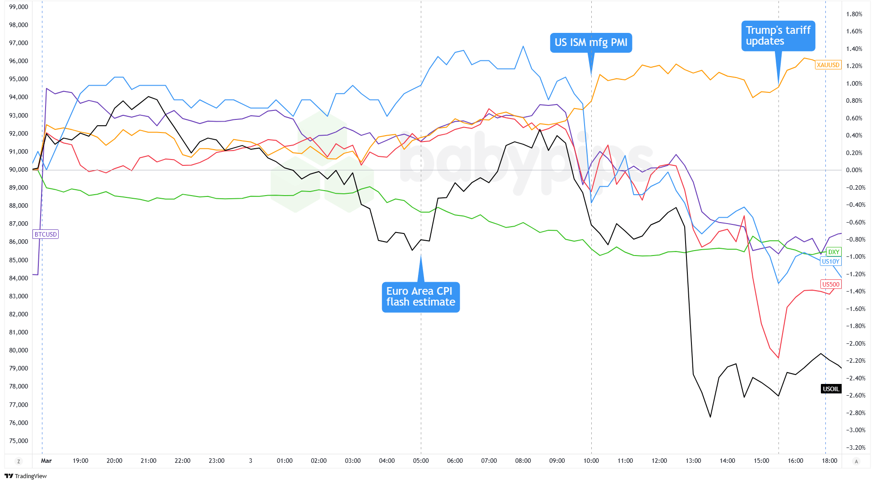This screenshot has width=875, height=484.
Task: Toggle auto scale A button
Action: click(x=856, y=461)
